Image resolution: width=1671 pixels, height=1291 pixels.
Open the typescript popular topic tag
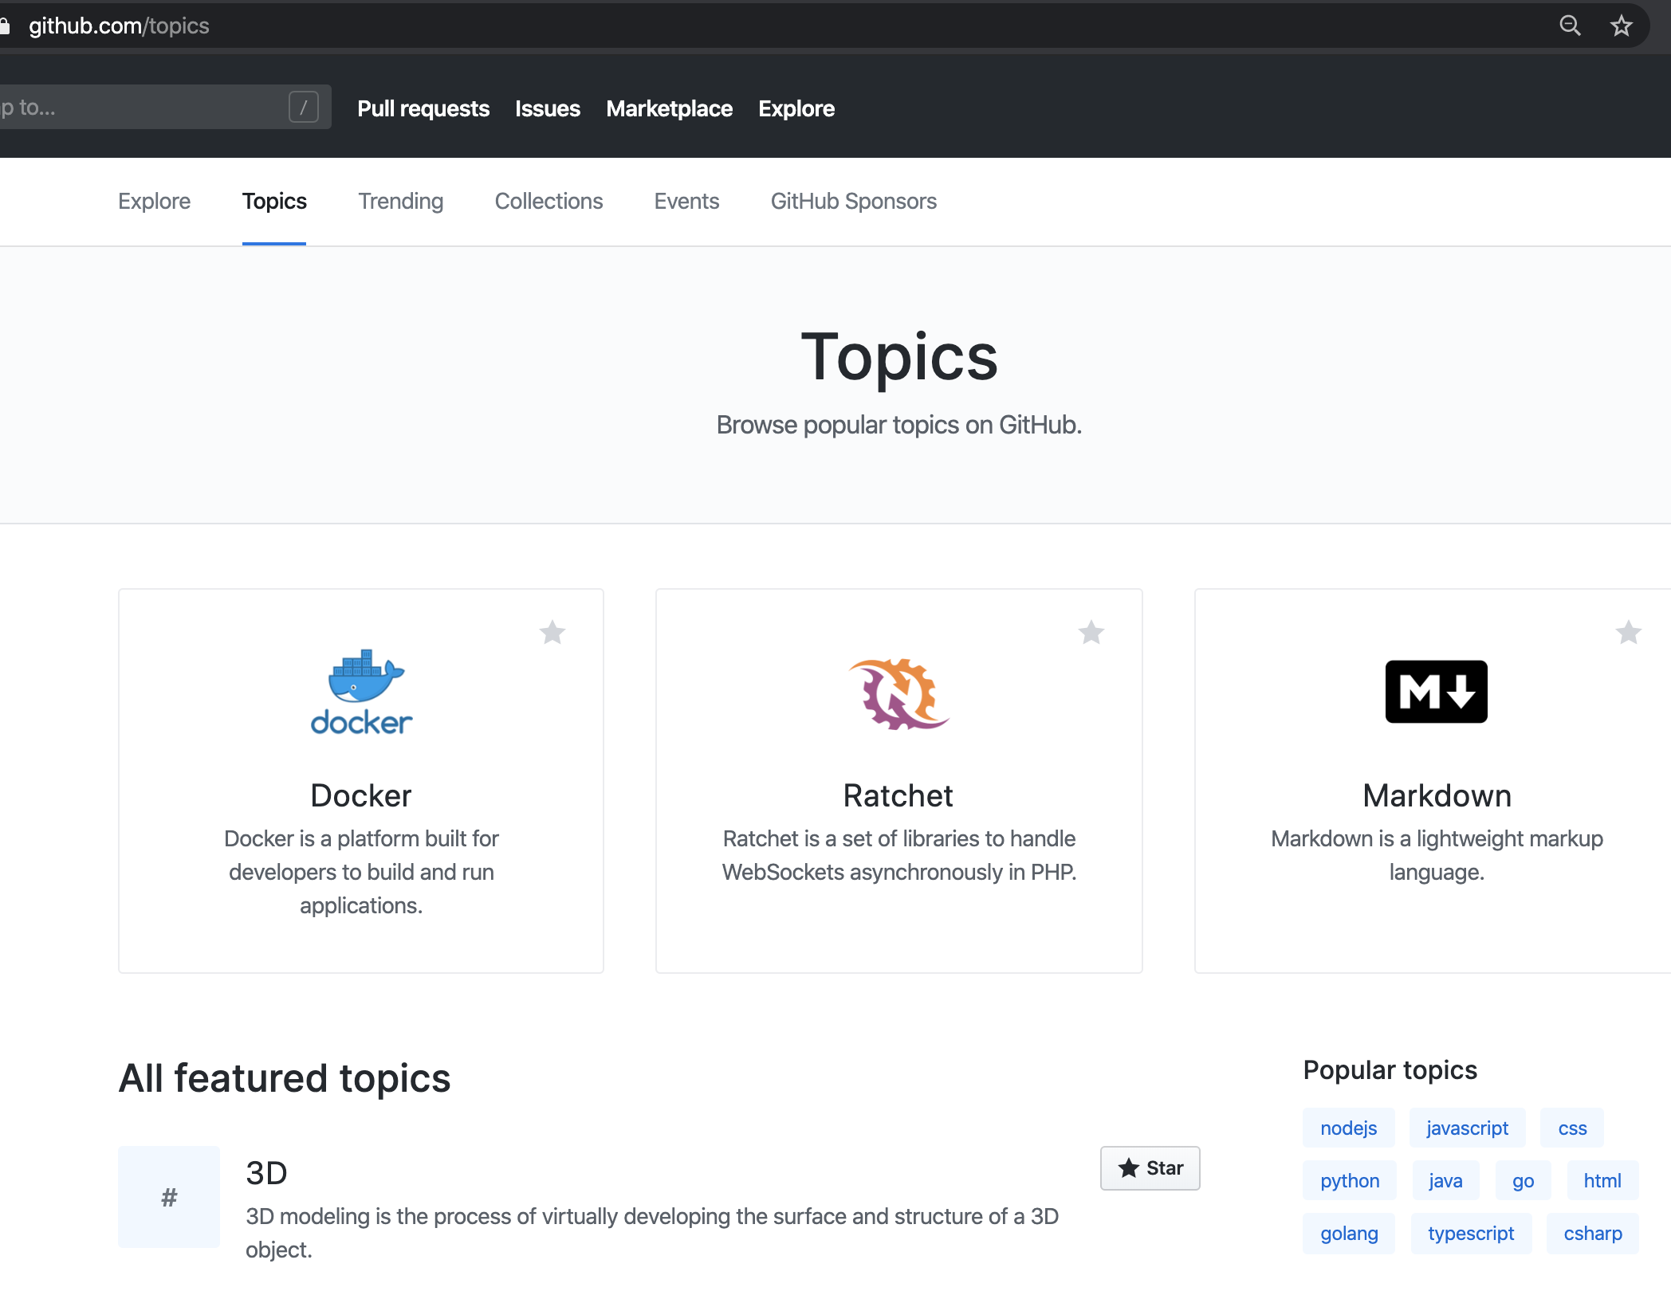(1470, 1233)
